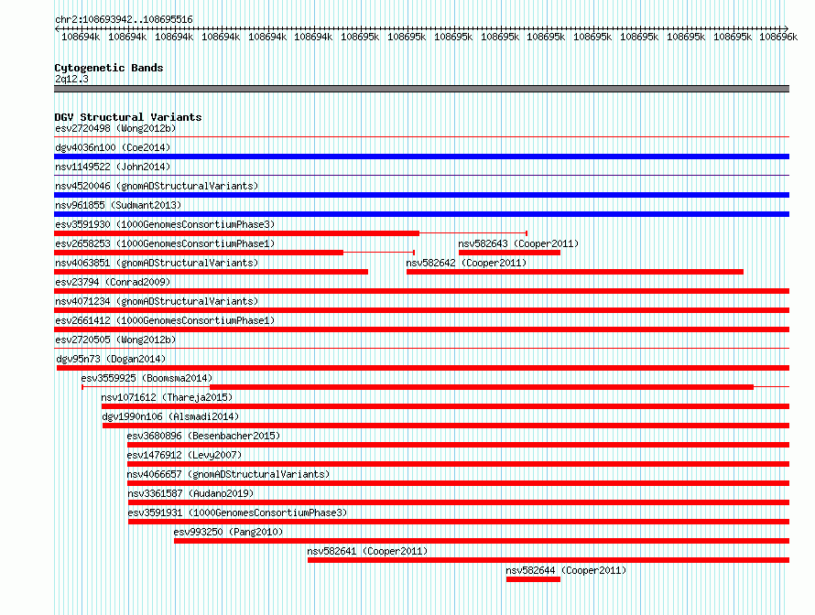
Task: Click dgv95n73 (Dogan2014) label
Action: (x=111, y=359)
